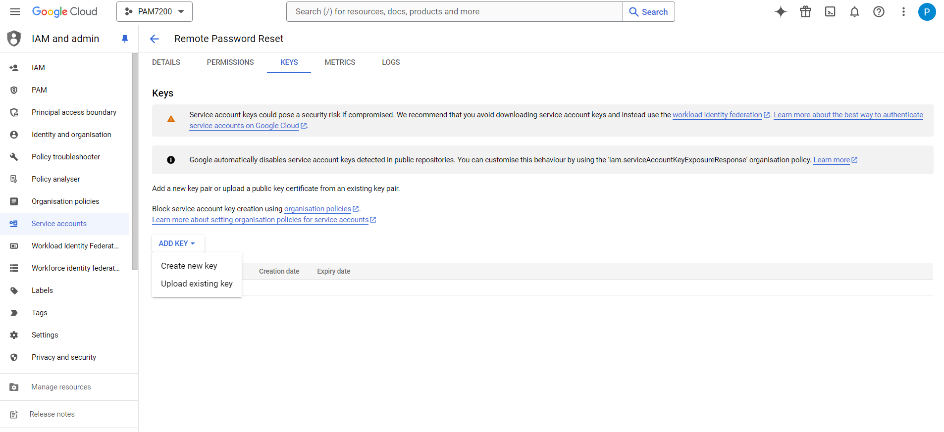Click the Release notes icon
This screenshot has height=432, width=944.
14,414
